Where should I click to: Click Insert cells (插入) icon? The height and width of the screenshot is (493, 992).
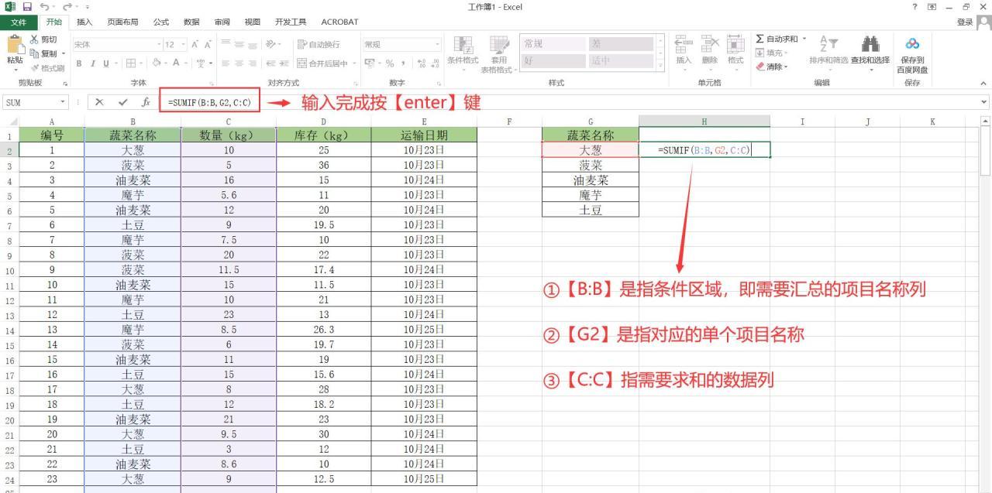point(683,44)
